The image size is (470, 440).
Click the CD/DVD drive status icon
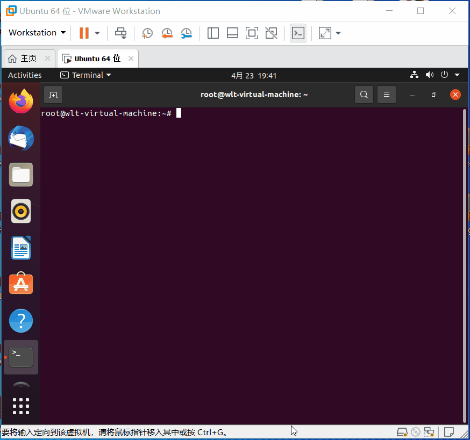point(416,432)
